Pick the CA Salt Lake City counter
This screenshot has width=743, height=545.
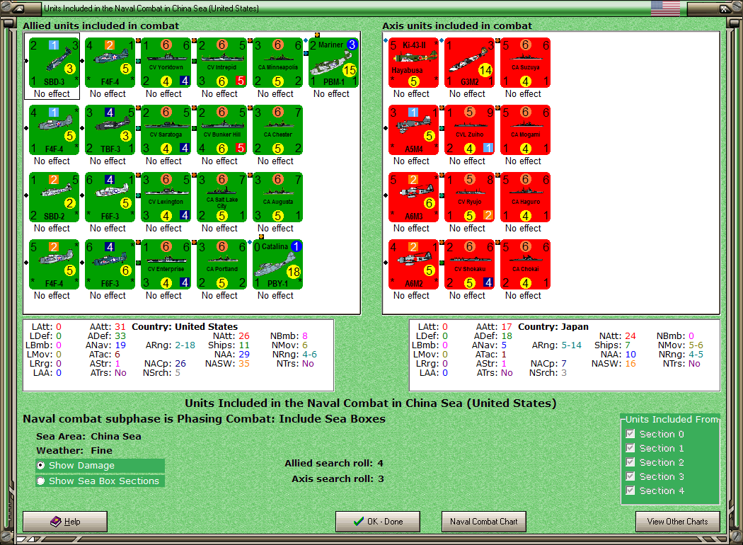pyautogui.click(x=221, y=197)
